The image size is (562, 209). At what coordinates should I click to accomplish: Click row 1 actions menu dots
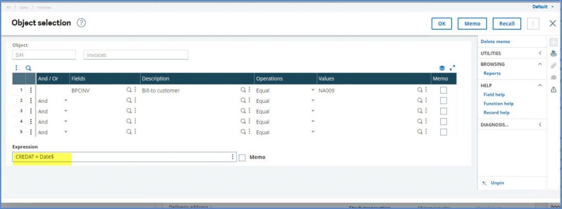pos(31,90)
